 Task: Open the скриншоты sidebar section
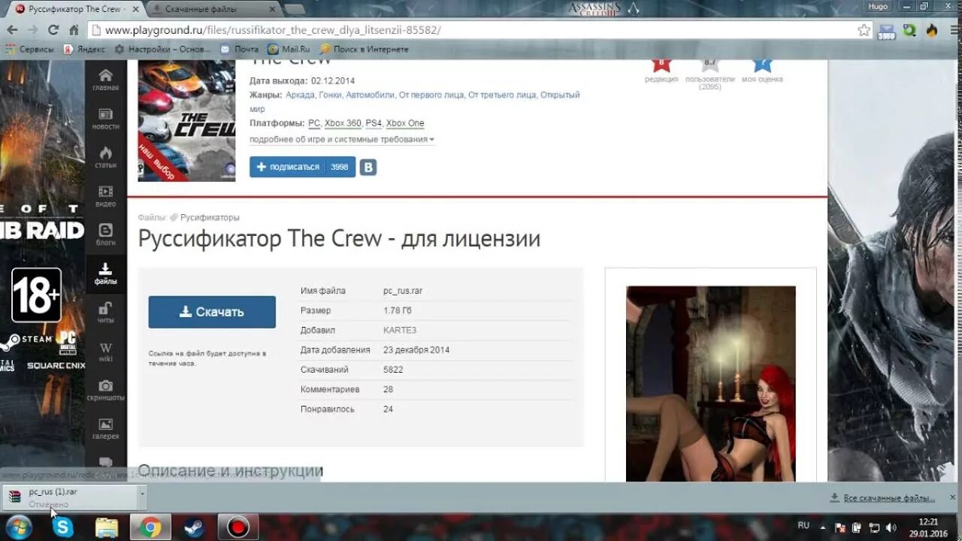coord(105,390)
